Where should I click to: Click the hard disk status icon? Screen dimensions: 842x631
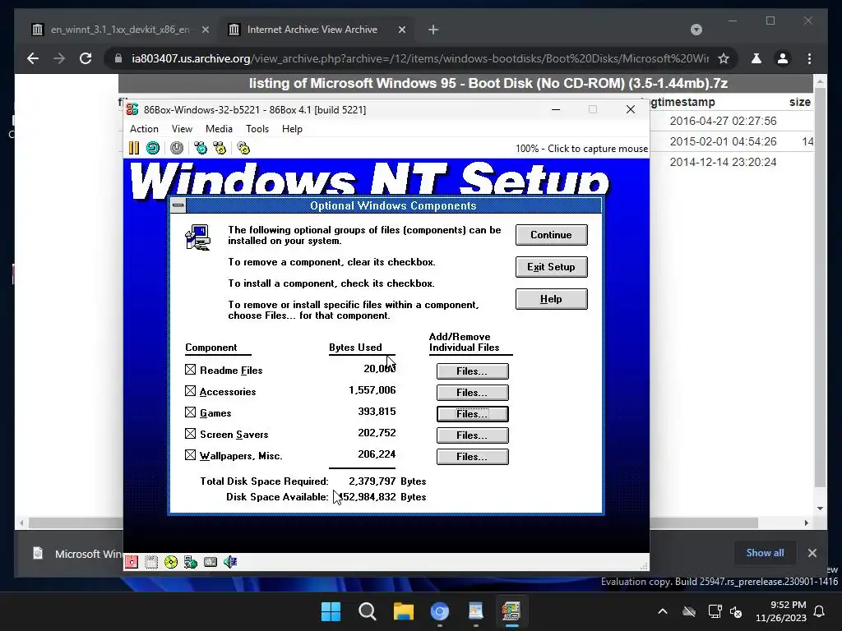210,562
